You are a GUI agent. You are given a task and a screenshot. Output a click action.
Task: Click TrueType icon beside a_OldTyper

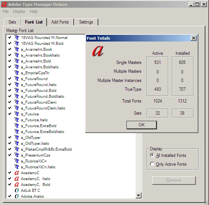coord(16,137)
